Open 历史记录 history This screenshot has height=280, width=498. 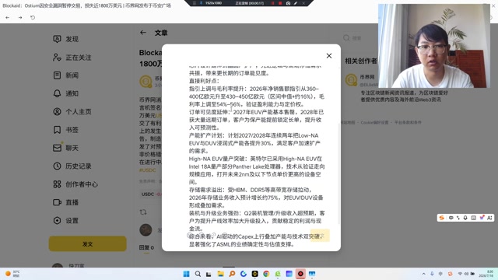click(72, 166)
